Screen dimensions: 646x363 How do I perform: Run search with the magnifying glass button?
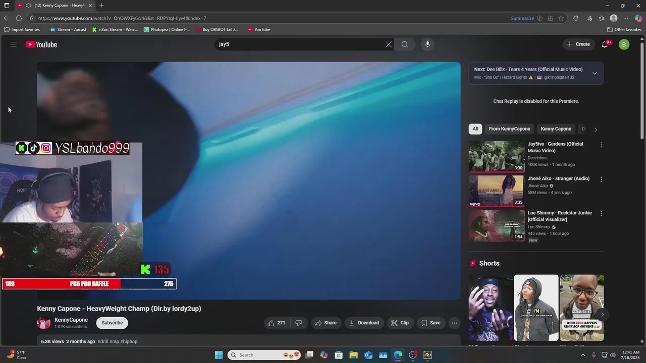pyautogui.click(x=405, y=44)
